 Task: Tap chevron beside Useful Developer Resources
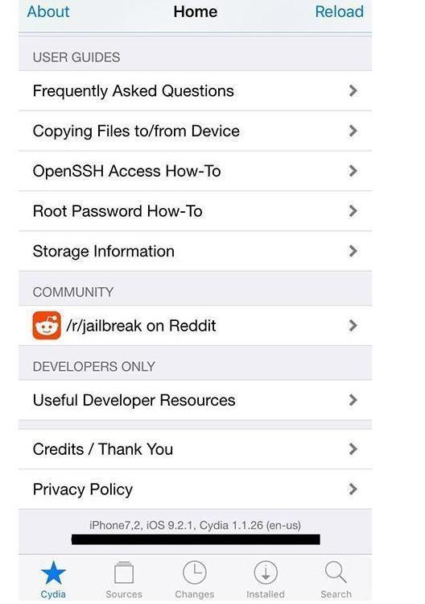click(x=353, y=400)
